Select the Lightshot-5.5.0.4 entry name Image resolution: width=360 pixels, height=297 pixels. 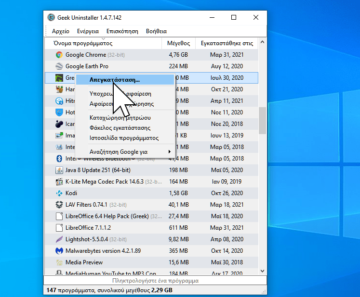click(87, 239)
